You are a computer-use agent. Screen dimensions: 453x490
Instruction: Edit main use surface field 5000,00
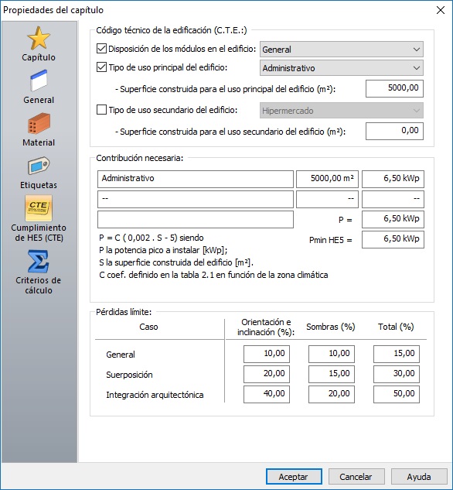click(x=394, y=88)
